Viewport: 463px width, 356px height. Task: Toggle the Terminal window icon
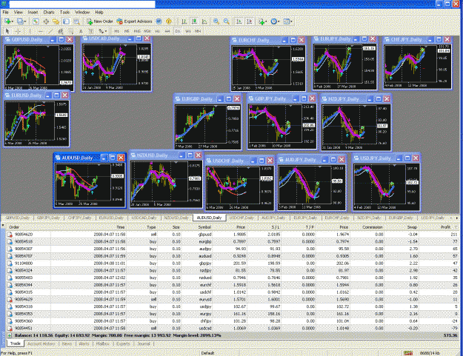66,21
